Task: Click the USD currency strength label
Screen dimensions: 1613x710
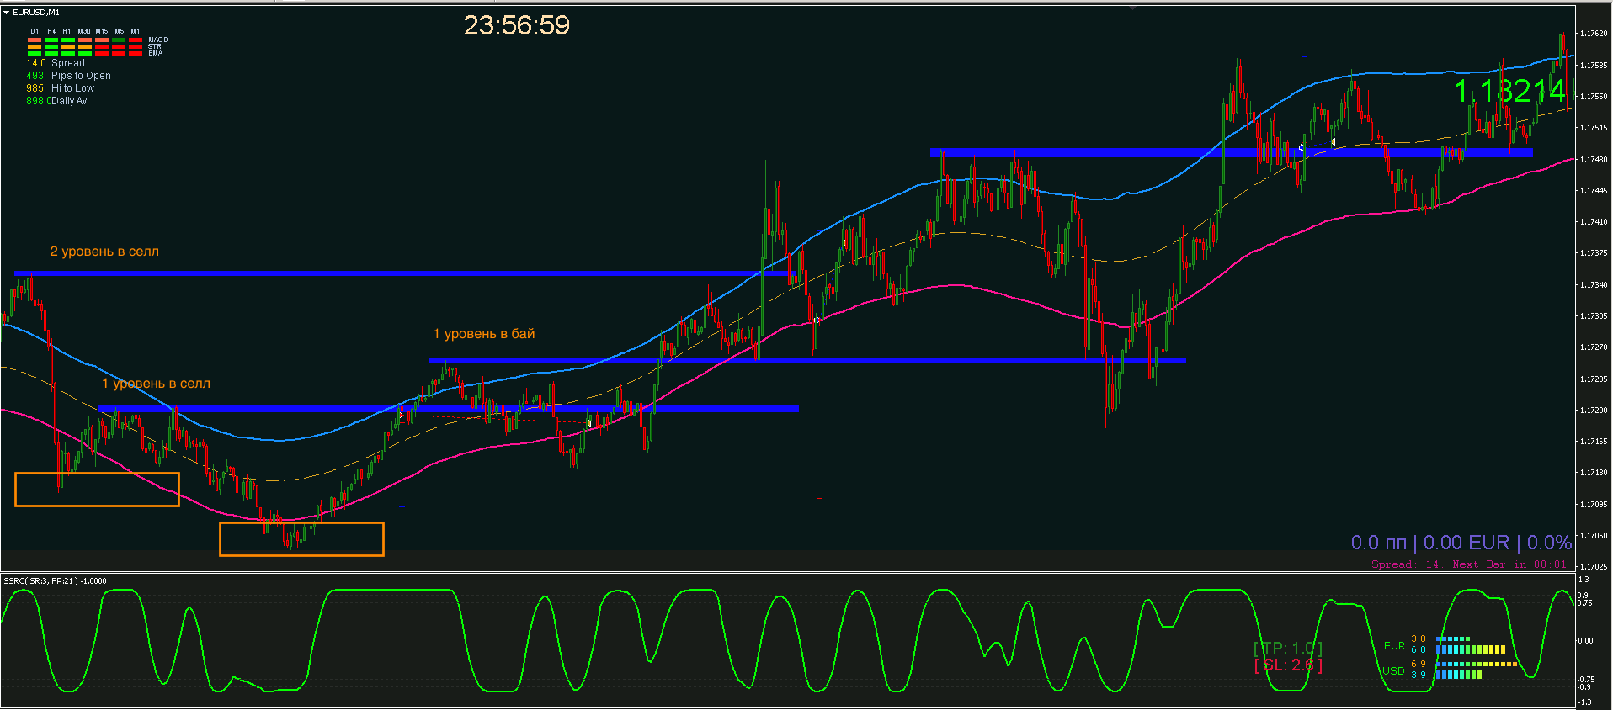Action: 1394,671
